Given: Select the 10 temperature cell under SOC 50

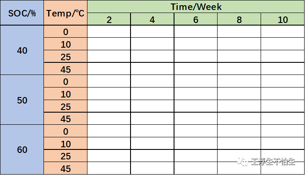Looking at the screenshot, I should point(66,94).
